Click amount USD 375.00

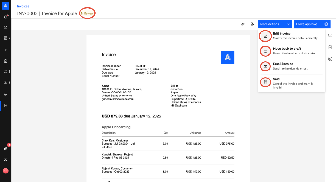point(227,144)
